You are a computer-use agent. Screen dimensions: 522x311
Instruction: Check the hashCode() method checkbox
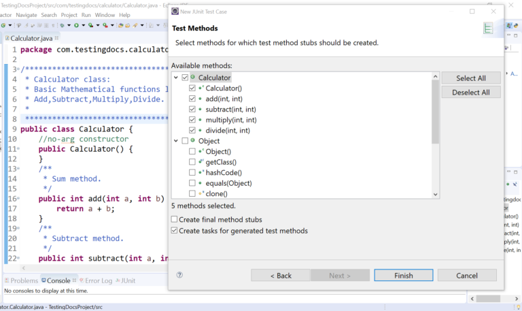click(192, 173)
